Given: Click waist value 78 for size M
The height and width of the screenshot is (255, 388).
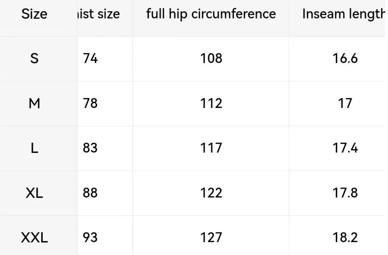Looking at the screenshot, I should (90, 104).
